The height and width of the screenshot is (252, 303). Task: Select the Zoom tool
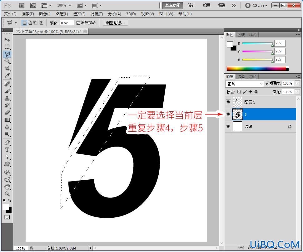point(7,194)
